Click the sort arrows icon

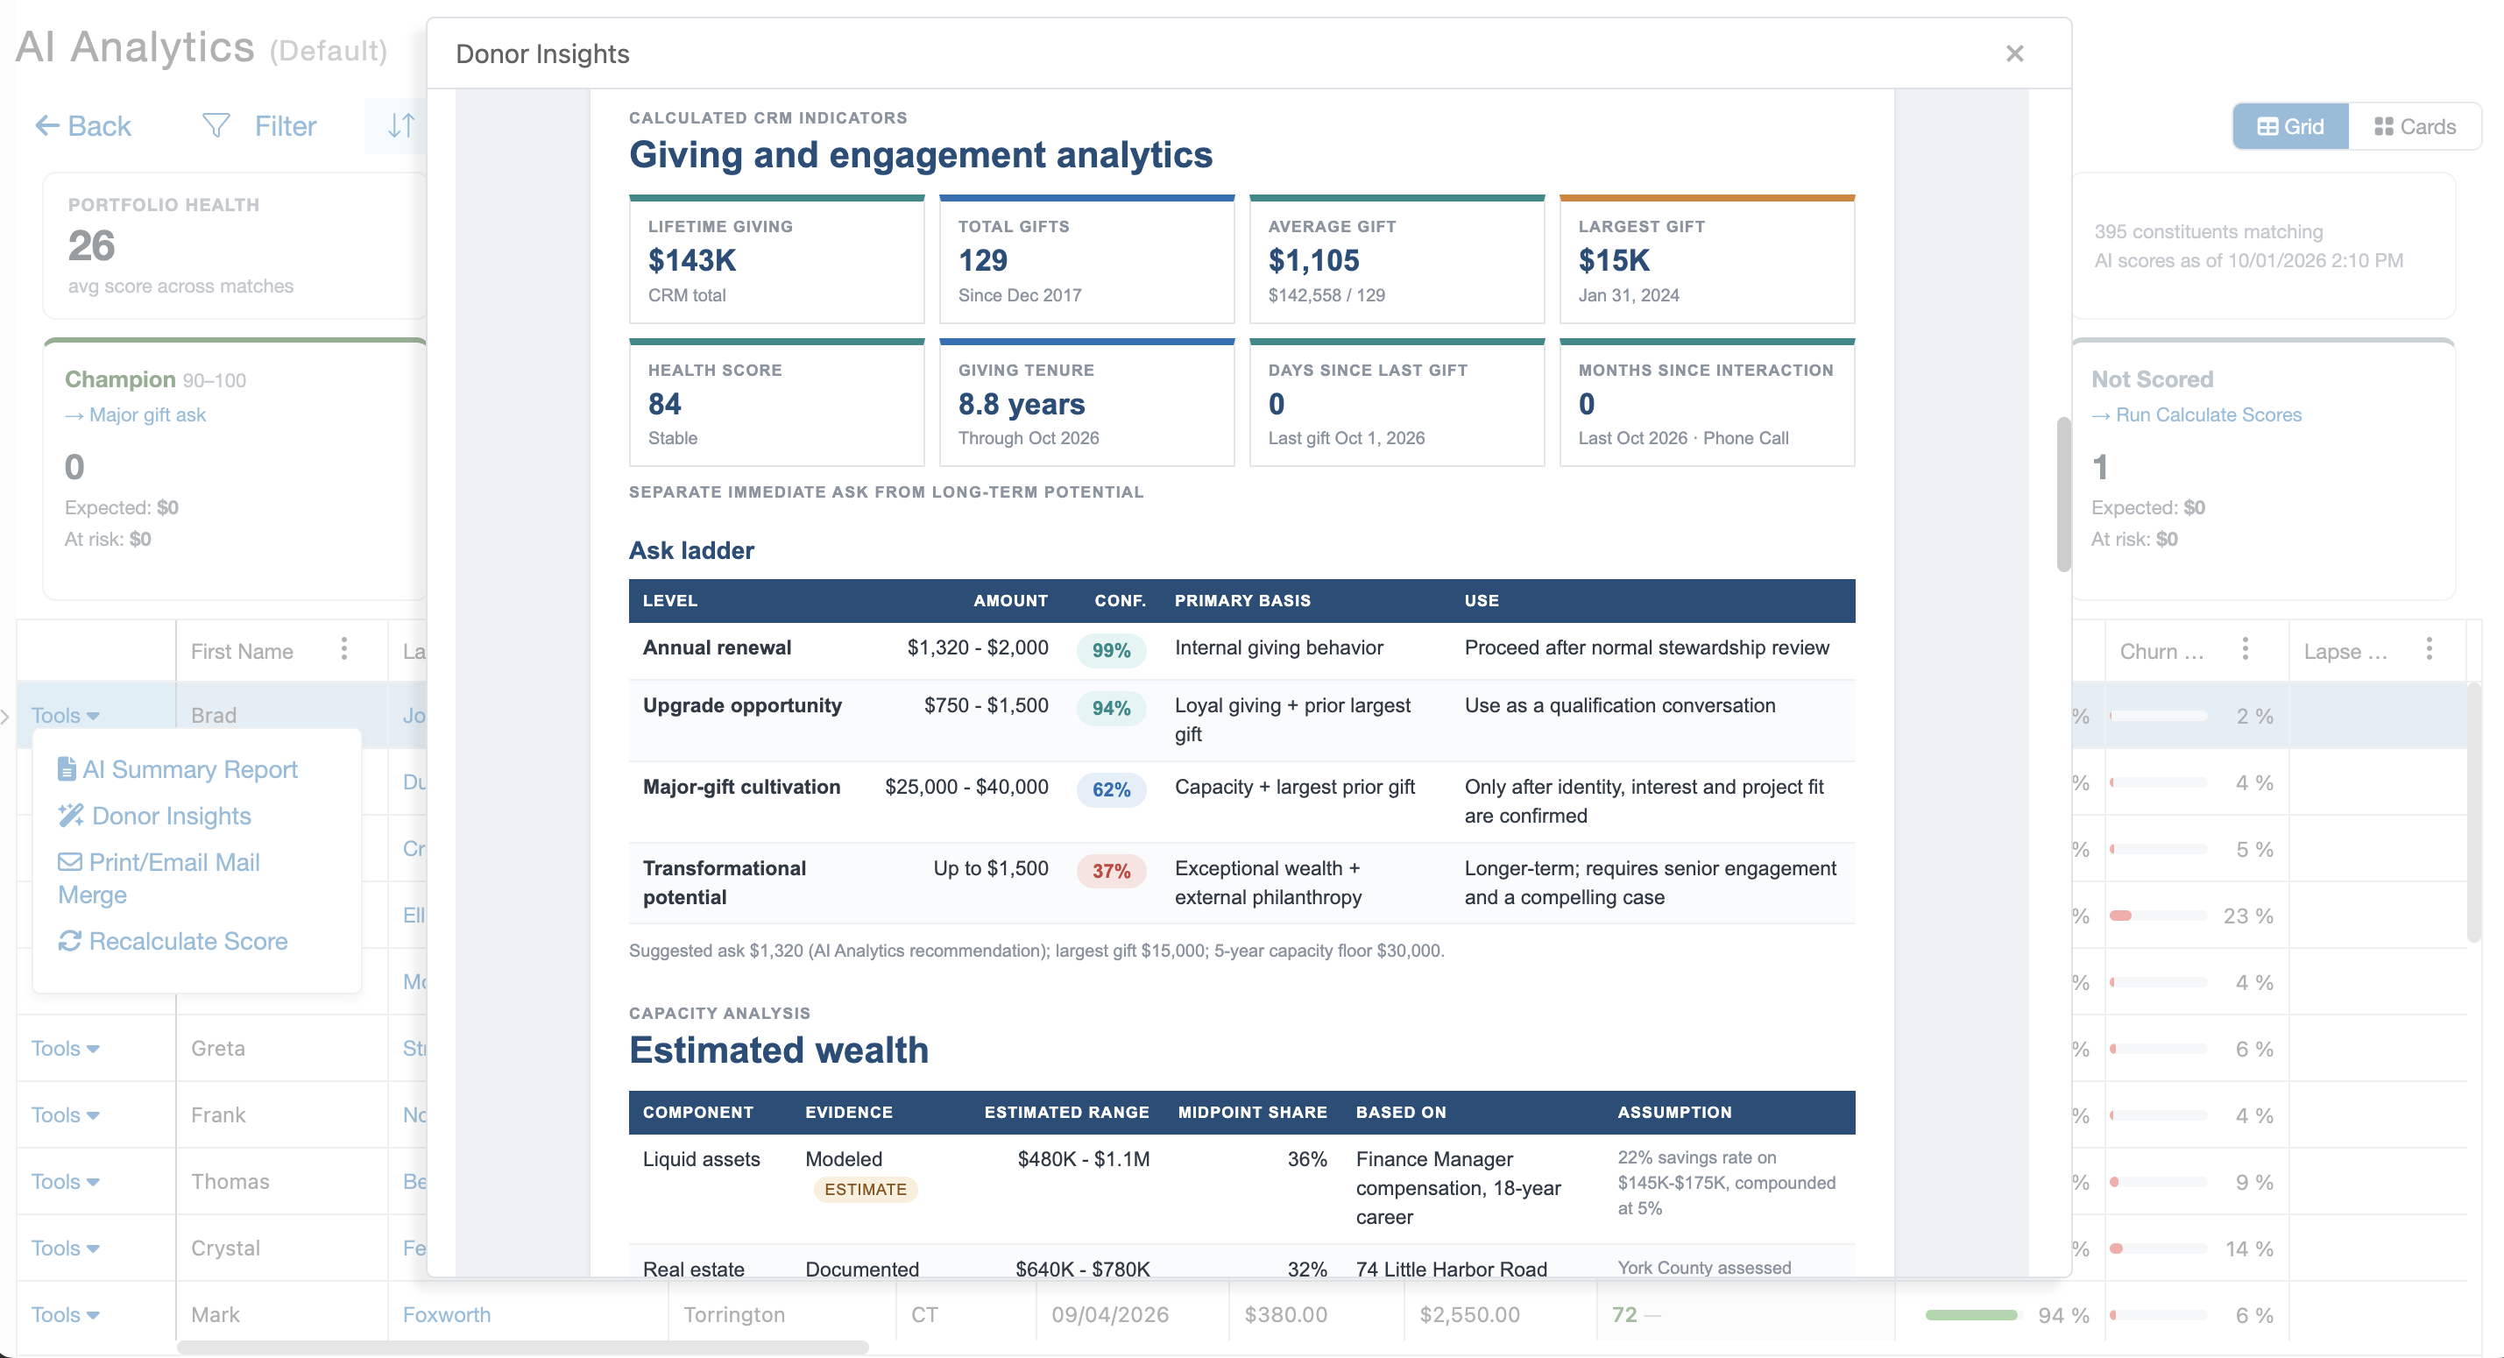[400, 125]
